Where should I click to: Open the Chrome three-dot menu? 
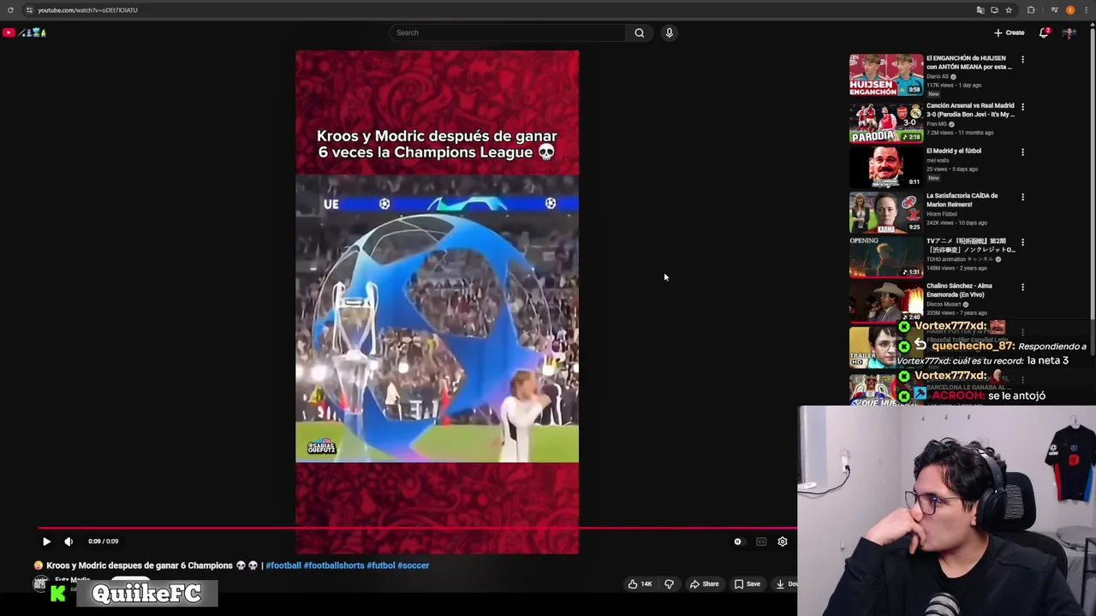(x=1087, y=10)
